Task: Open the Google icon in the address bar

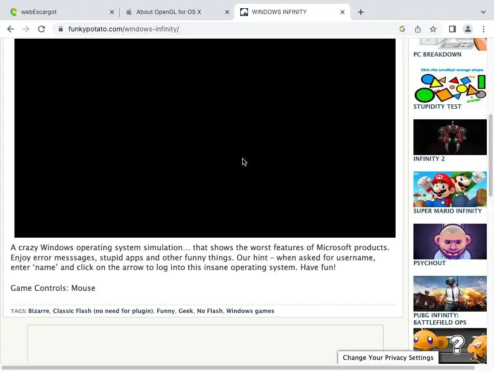Action: pyautogui.click(x=402, y=29)
